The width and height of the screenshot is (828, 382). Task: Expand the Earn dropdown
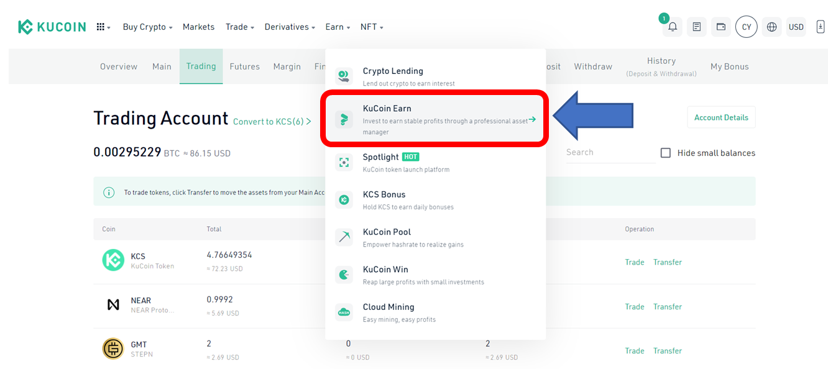pyautogui.click(x=338, y=27)
